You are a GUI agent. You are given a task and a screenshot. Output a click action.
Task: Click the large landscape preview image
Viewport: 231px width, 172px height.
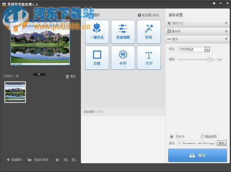(40, 43)
